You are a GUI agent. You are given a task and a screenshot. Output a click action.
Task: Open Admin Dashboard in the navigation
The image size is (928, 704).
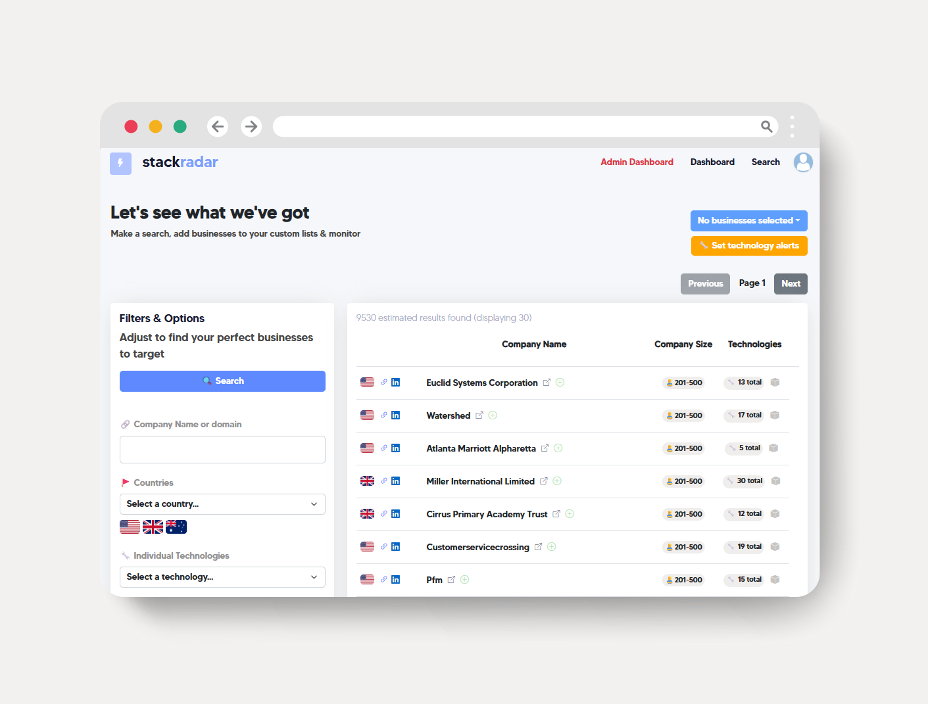coord(637,162)
